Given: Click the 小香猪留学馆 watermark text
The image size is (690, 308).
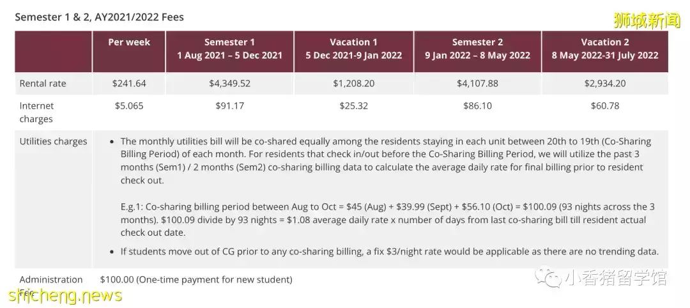Looking at the screenshot, I should 616,279.
